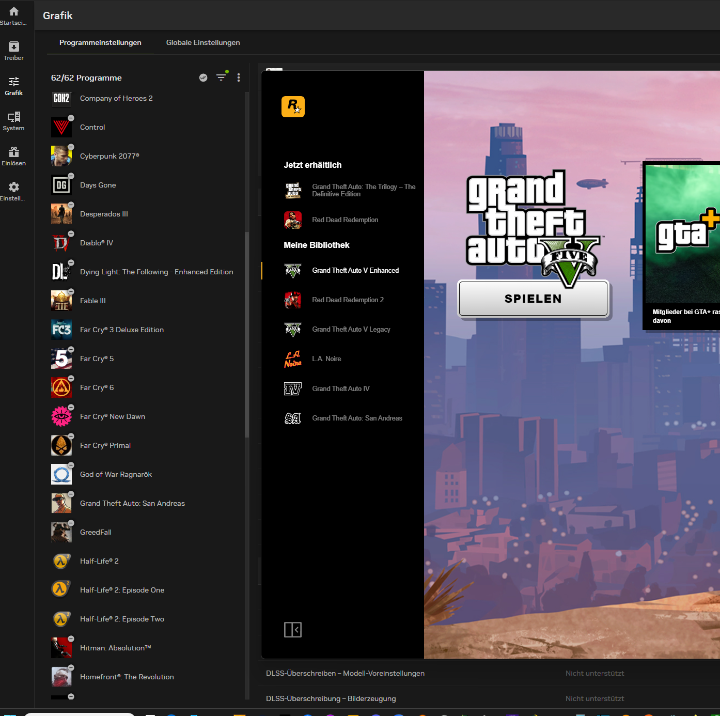Select Homefront: The Revolution row
The height and width of the screenshot is (716, 720).
tap(147, 677)
